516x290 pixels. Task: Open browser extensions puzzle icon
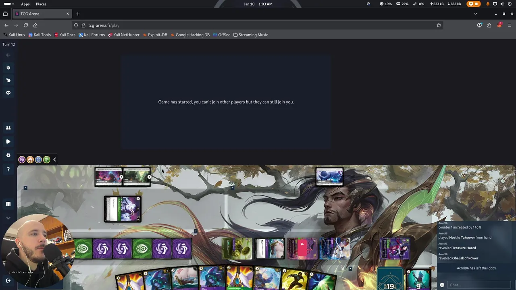(x=489, y=25)
